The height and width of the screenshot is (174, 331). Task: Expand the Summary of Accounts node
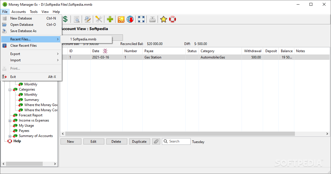(x=10, y=136)
